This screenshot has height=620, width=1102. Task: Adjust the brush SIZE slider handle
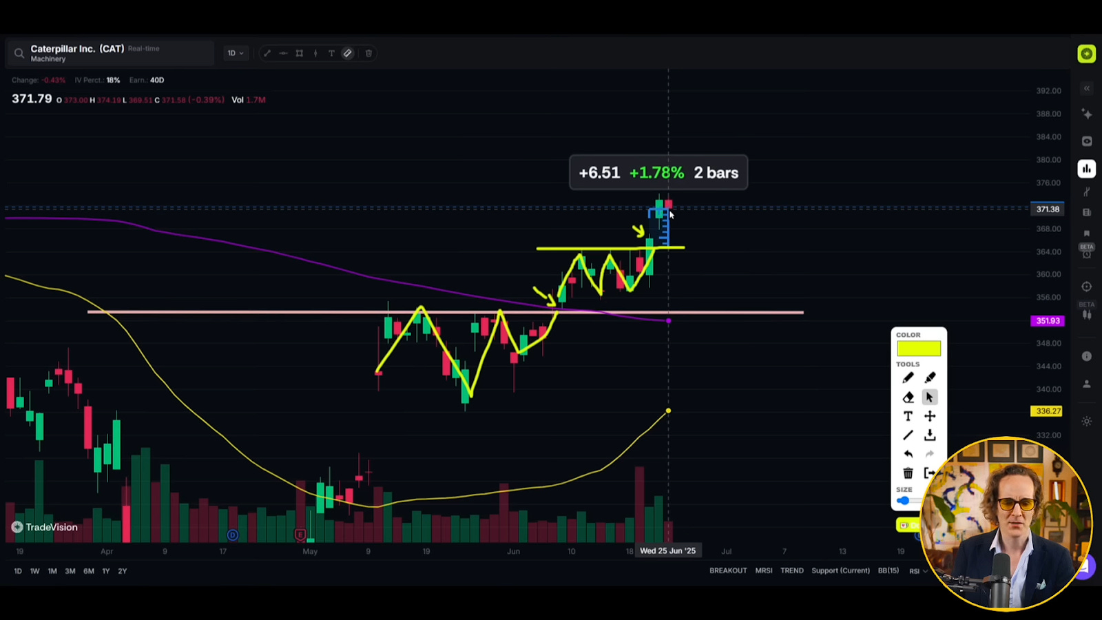pos(903,501)
